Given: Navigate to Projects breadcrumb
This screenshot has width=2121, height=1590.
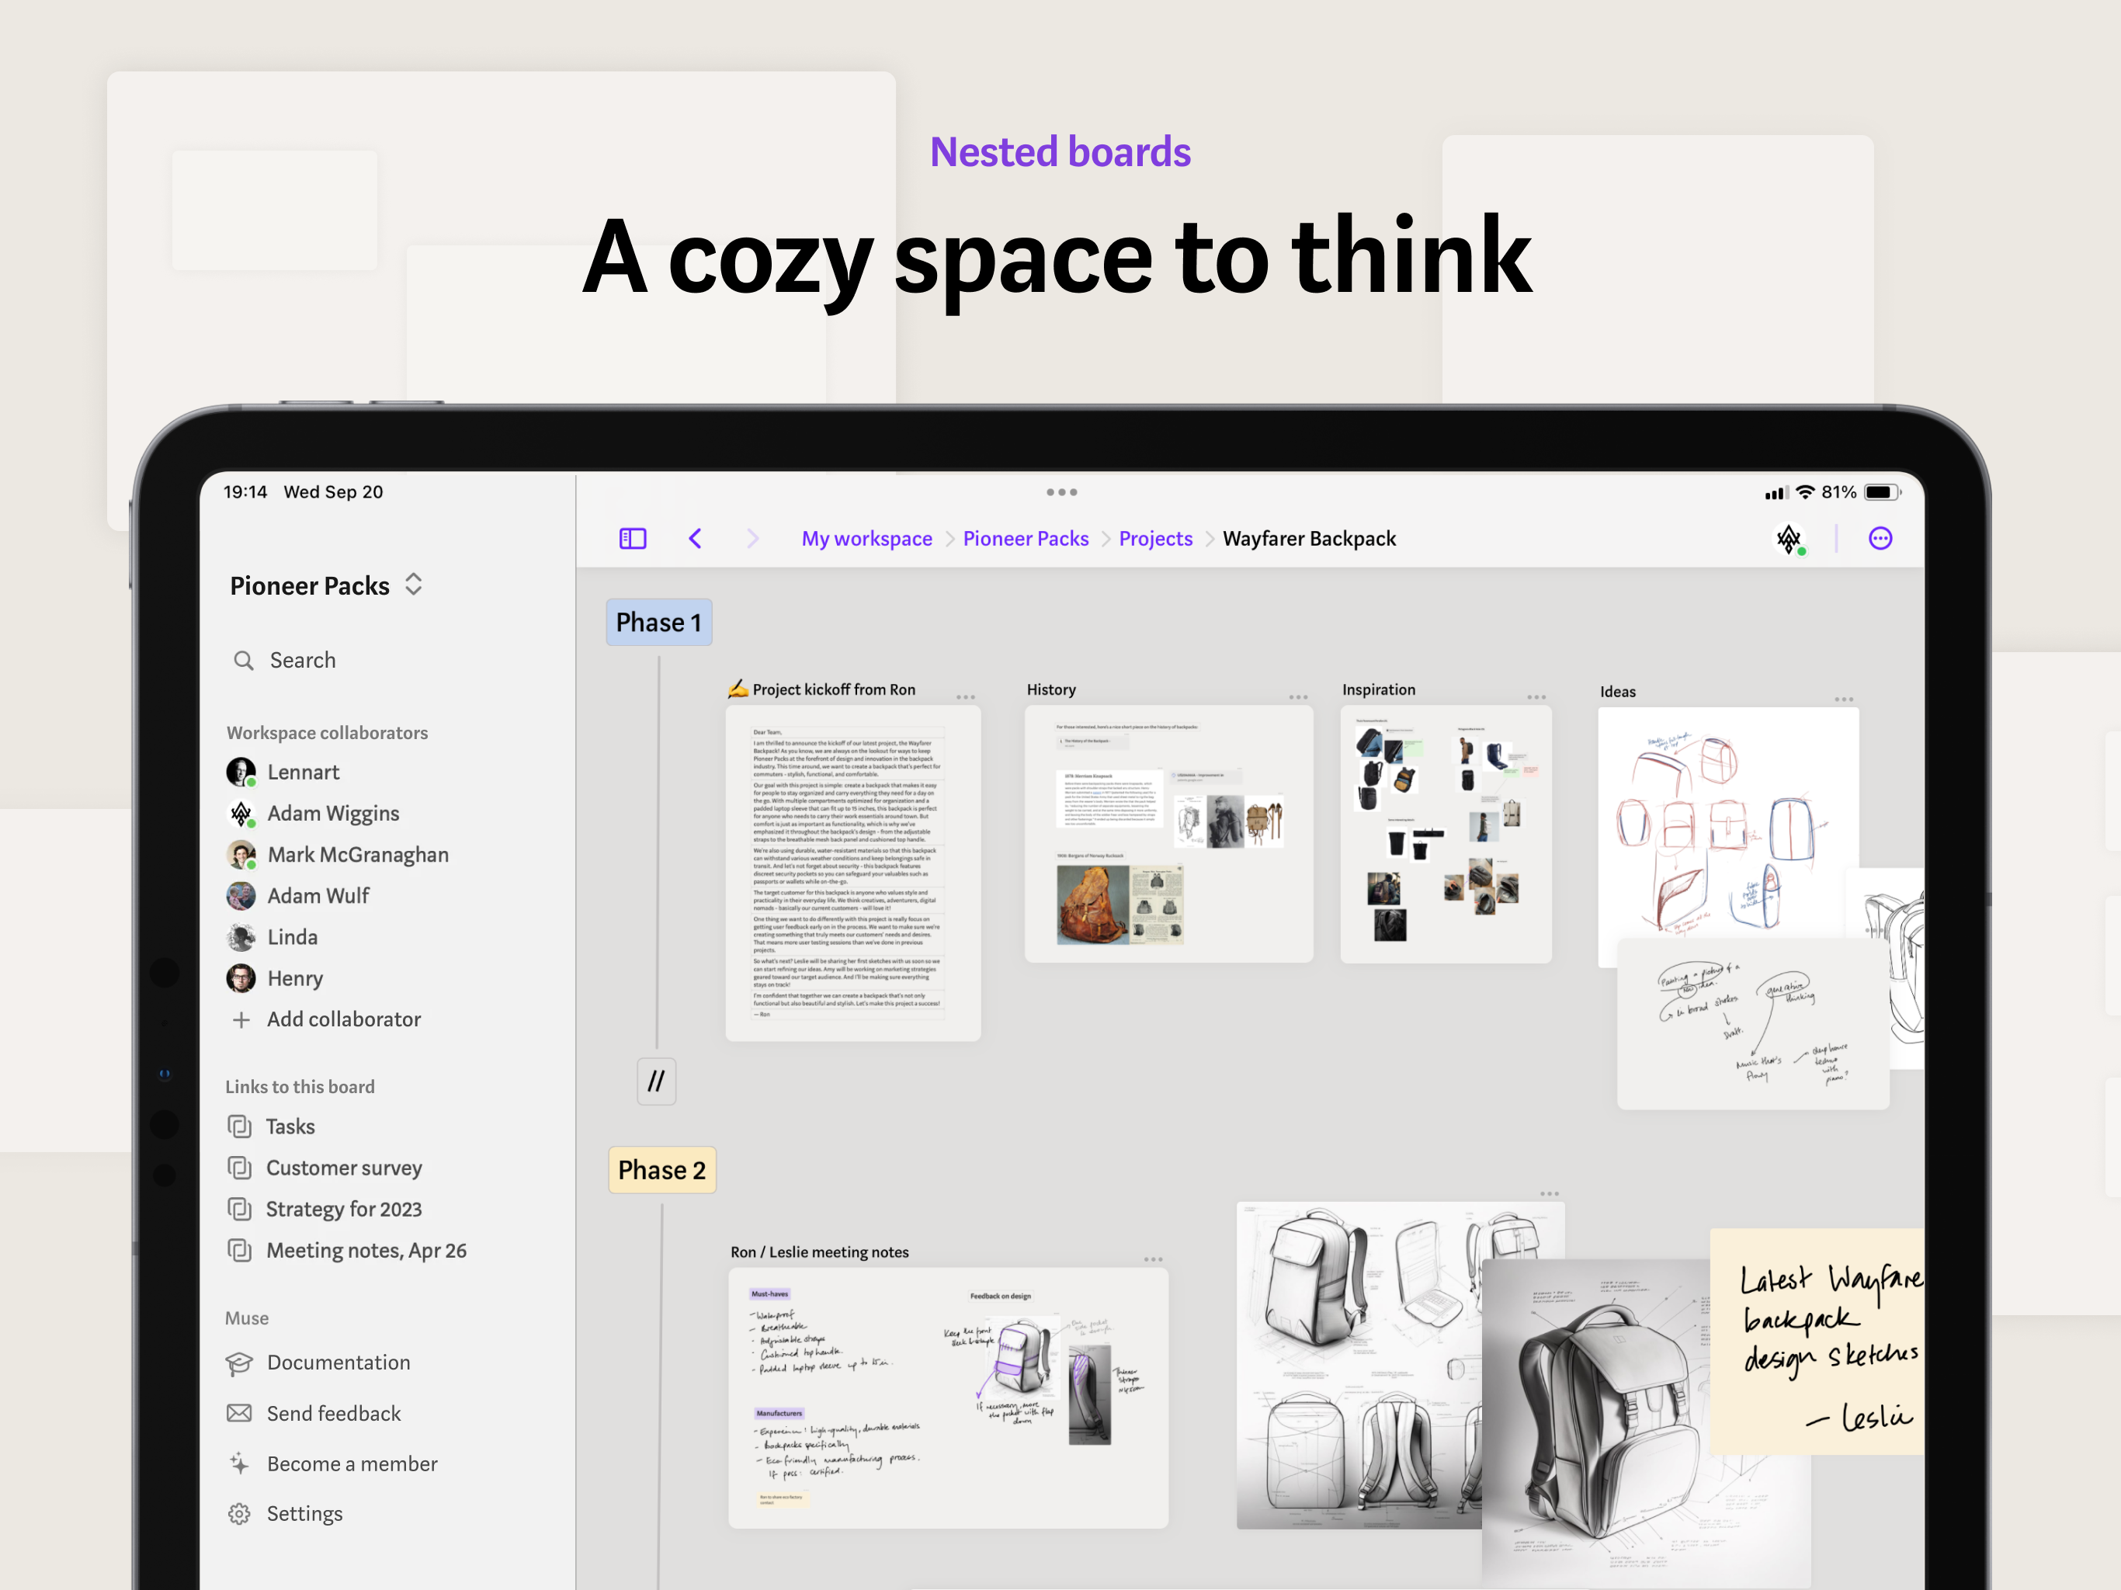Looking at the screenshot, I should point(1155,539).
